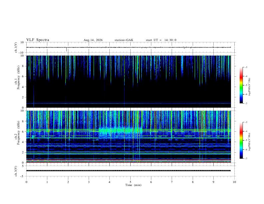Click the ch.2 spectrogram color bar
The height and width of the screenshot is (204, 264).
point(241,140)
